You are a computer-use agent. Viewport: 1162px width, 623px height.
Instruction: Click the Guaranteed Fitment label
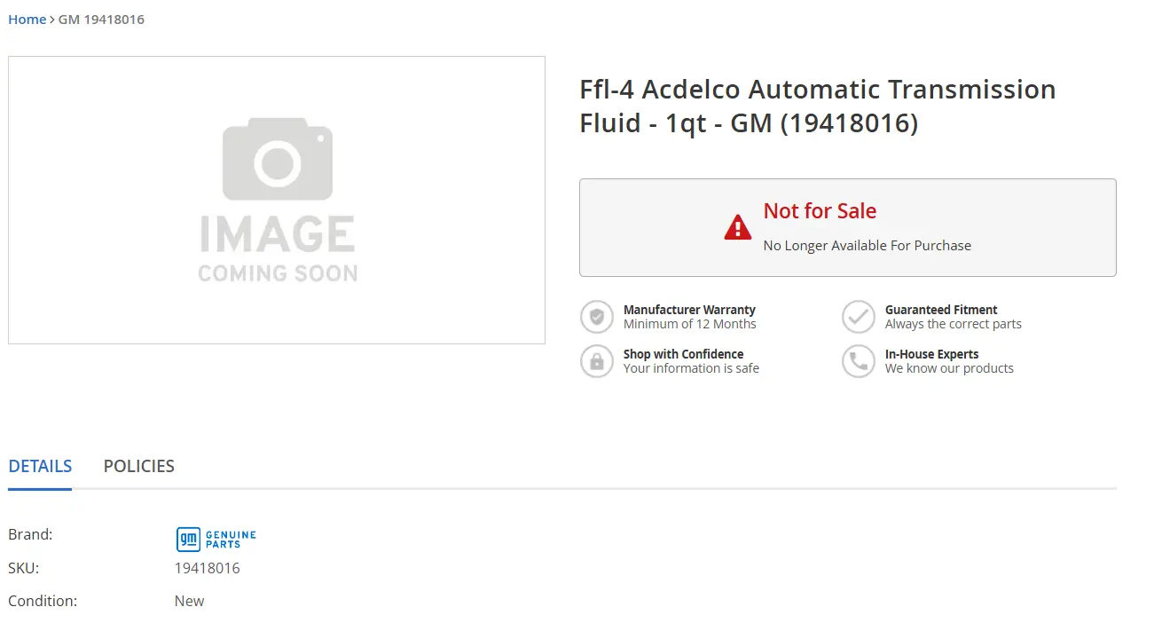[x=941, y=310]
